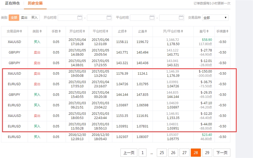Switch to 正在持仓 tab
The image size is (253, 158).
point(12,3)
